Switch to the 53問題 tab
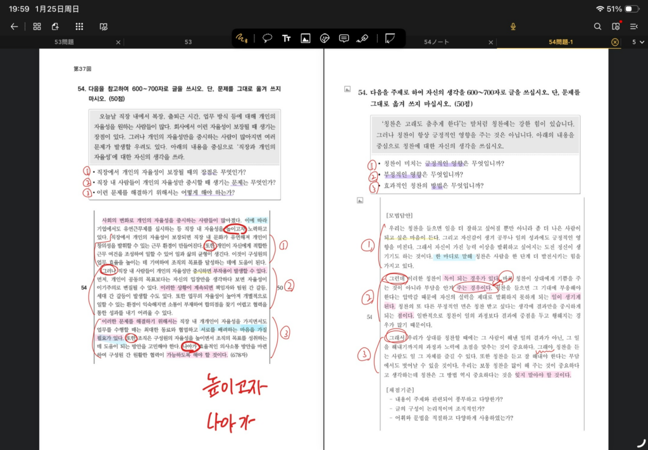Image resolution: width=648 pixels, height=450 pixels. coord(65,42)
